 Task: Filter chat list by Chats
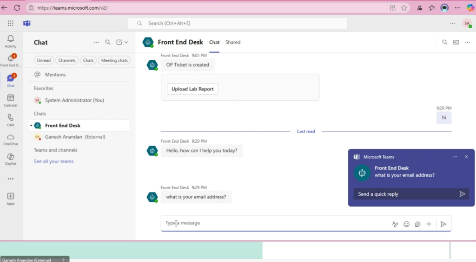click(x=88, y=60)
